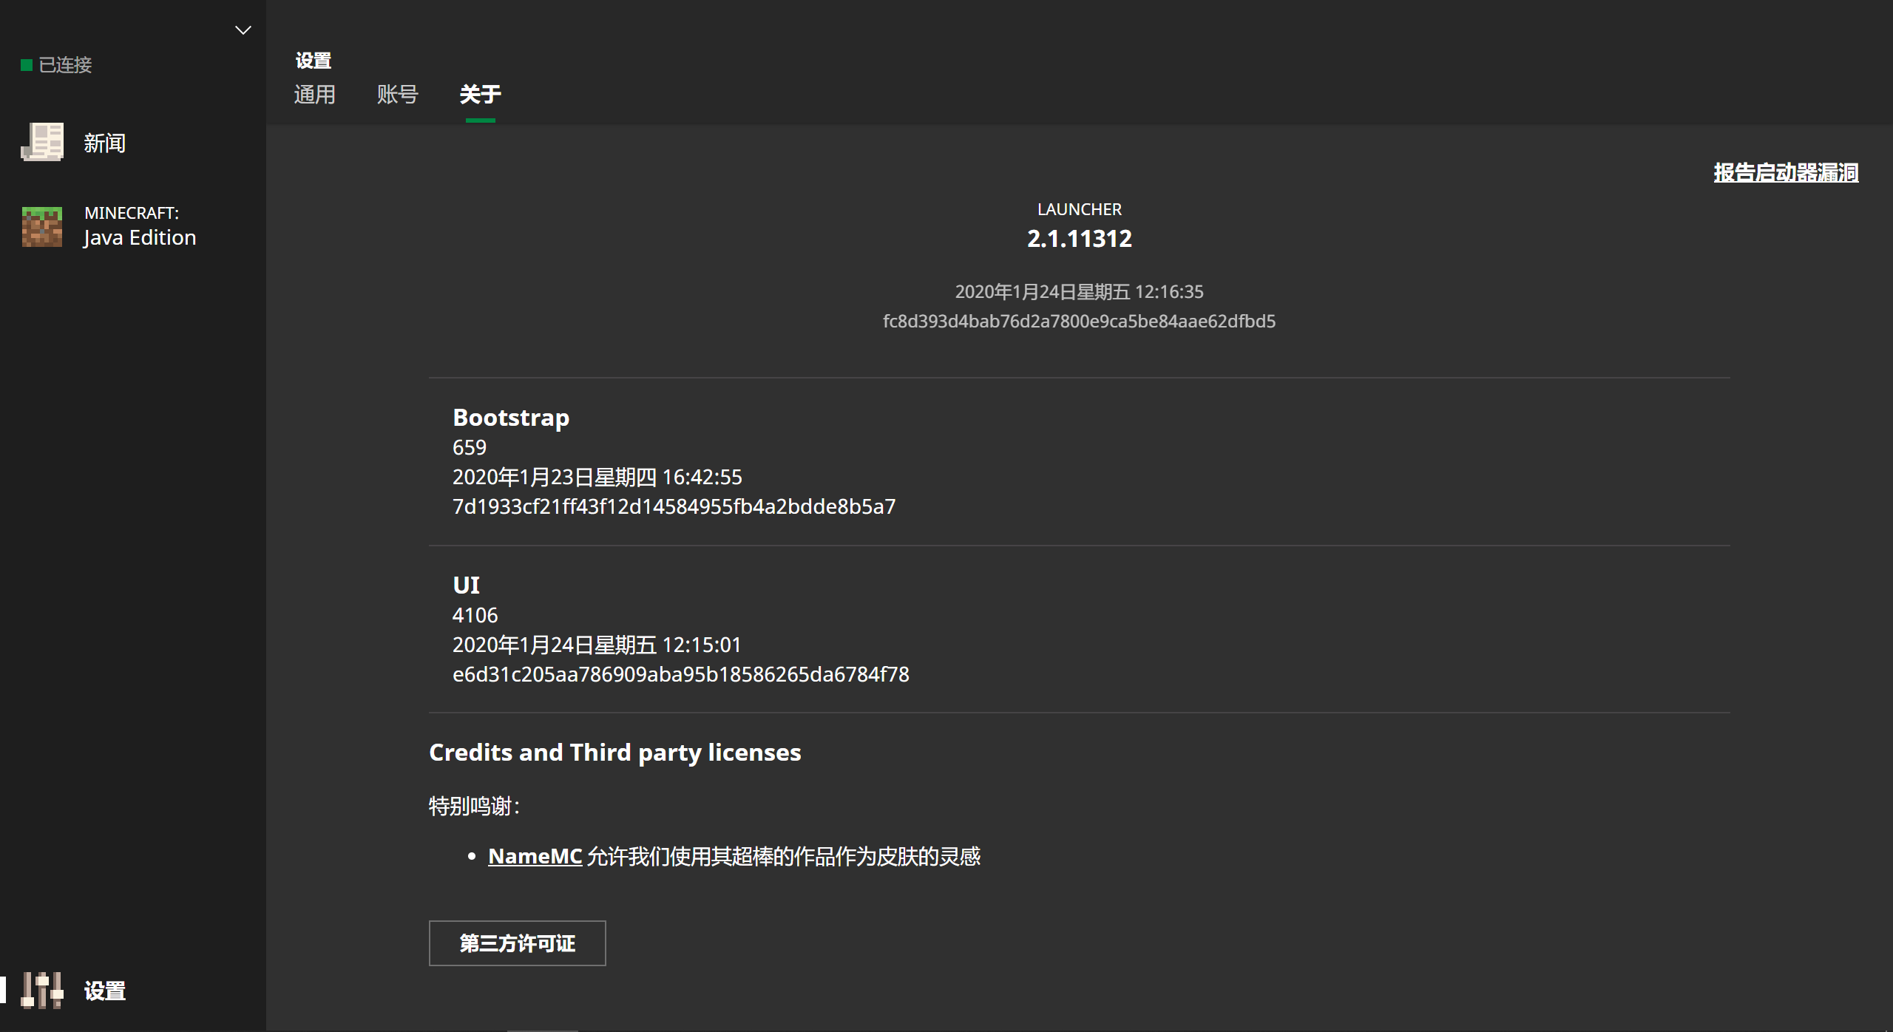
Task: Click Bootstrap hash 7d1933cf21ff43f12d14584955fb4a2bdde8b5a7
Action: click(674, 506)
